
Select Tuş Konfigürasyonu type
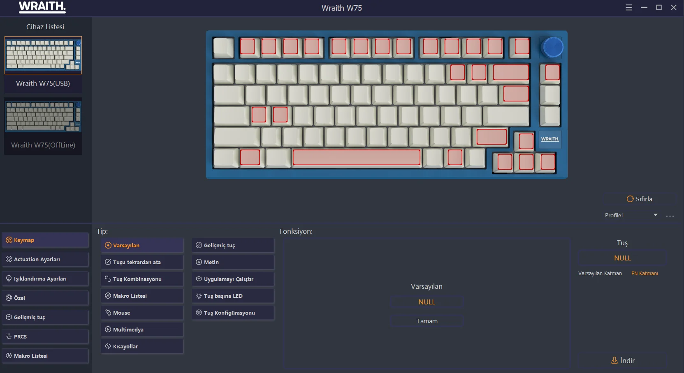click(233, 313)
